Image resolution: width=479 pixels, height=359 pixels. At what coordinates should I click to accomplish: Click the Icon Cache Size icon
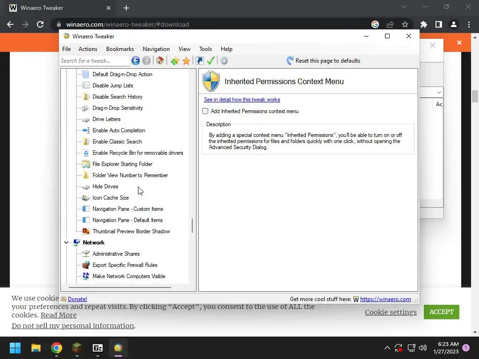click(86, 198)
